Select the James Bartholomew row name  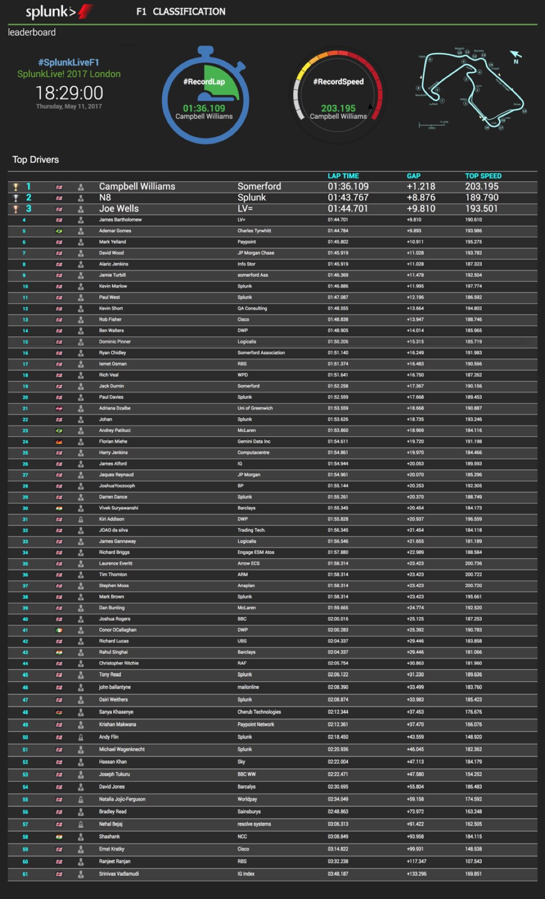point(120,220)
